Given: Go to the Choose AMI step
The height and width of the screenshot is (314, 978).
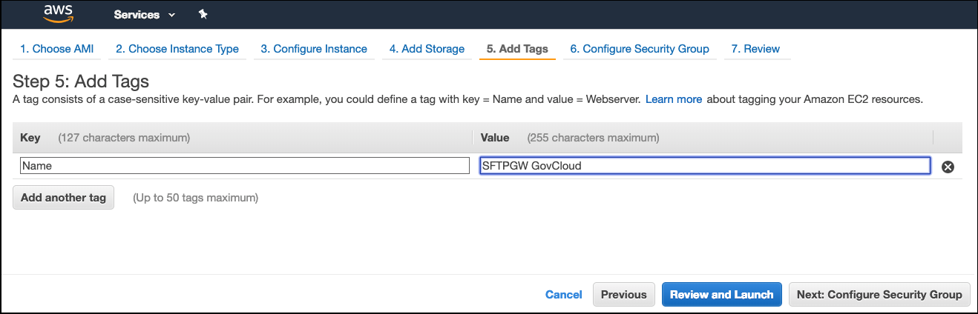Looking at the screenshot, I should [57, 49].
